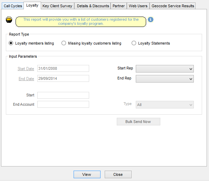Open the Web Users tab
Image resolution: width=209 pixels, height=181 pixels.
[x=138, y=6]
